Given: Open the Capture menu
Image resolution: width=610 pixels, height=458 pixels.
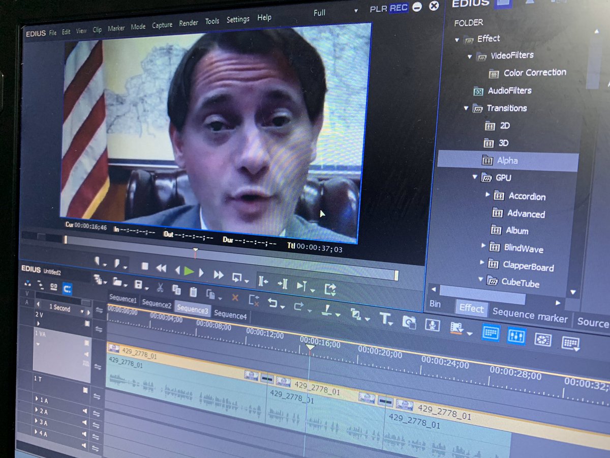Looking at the screenshot, I should (x=162, y=24).
